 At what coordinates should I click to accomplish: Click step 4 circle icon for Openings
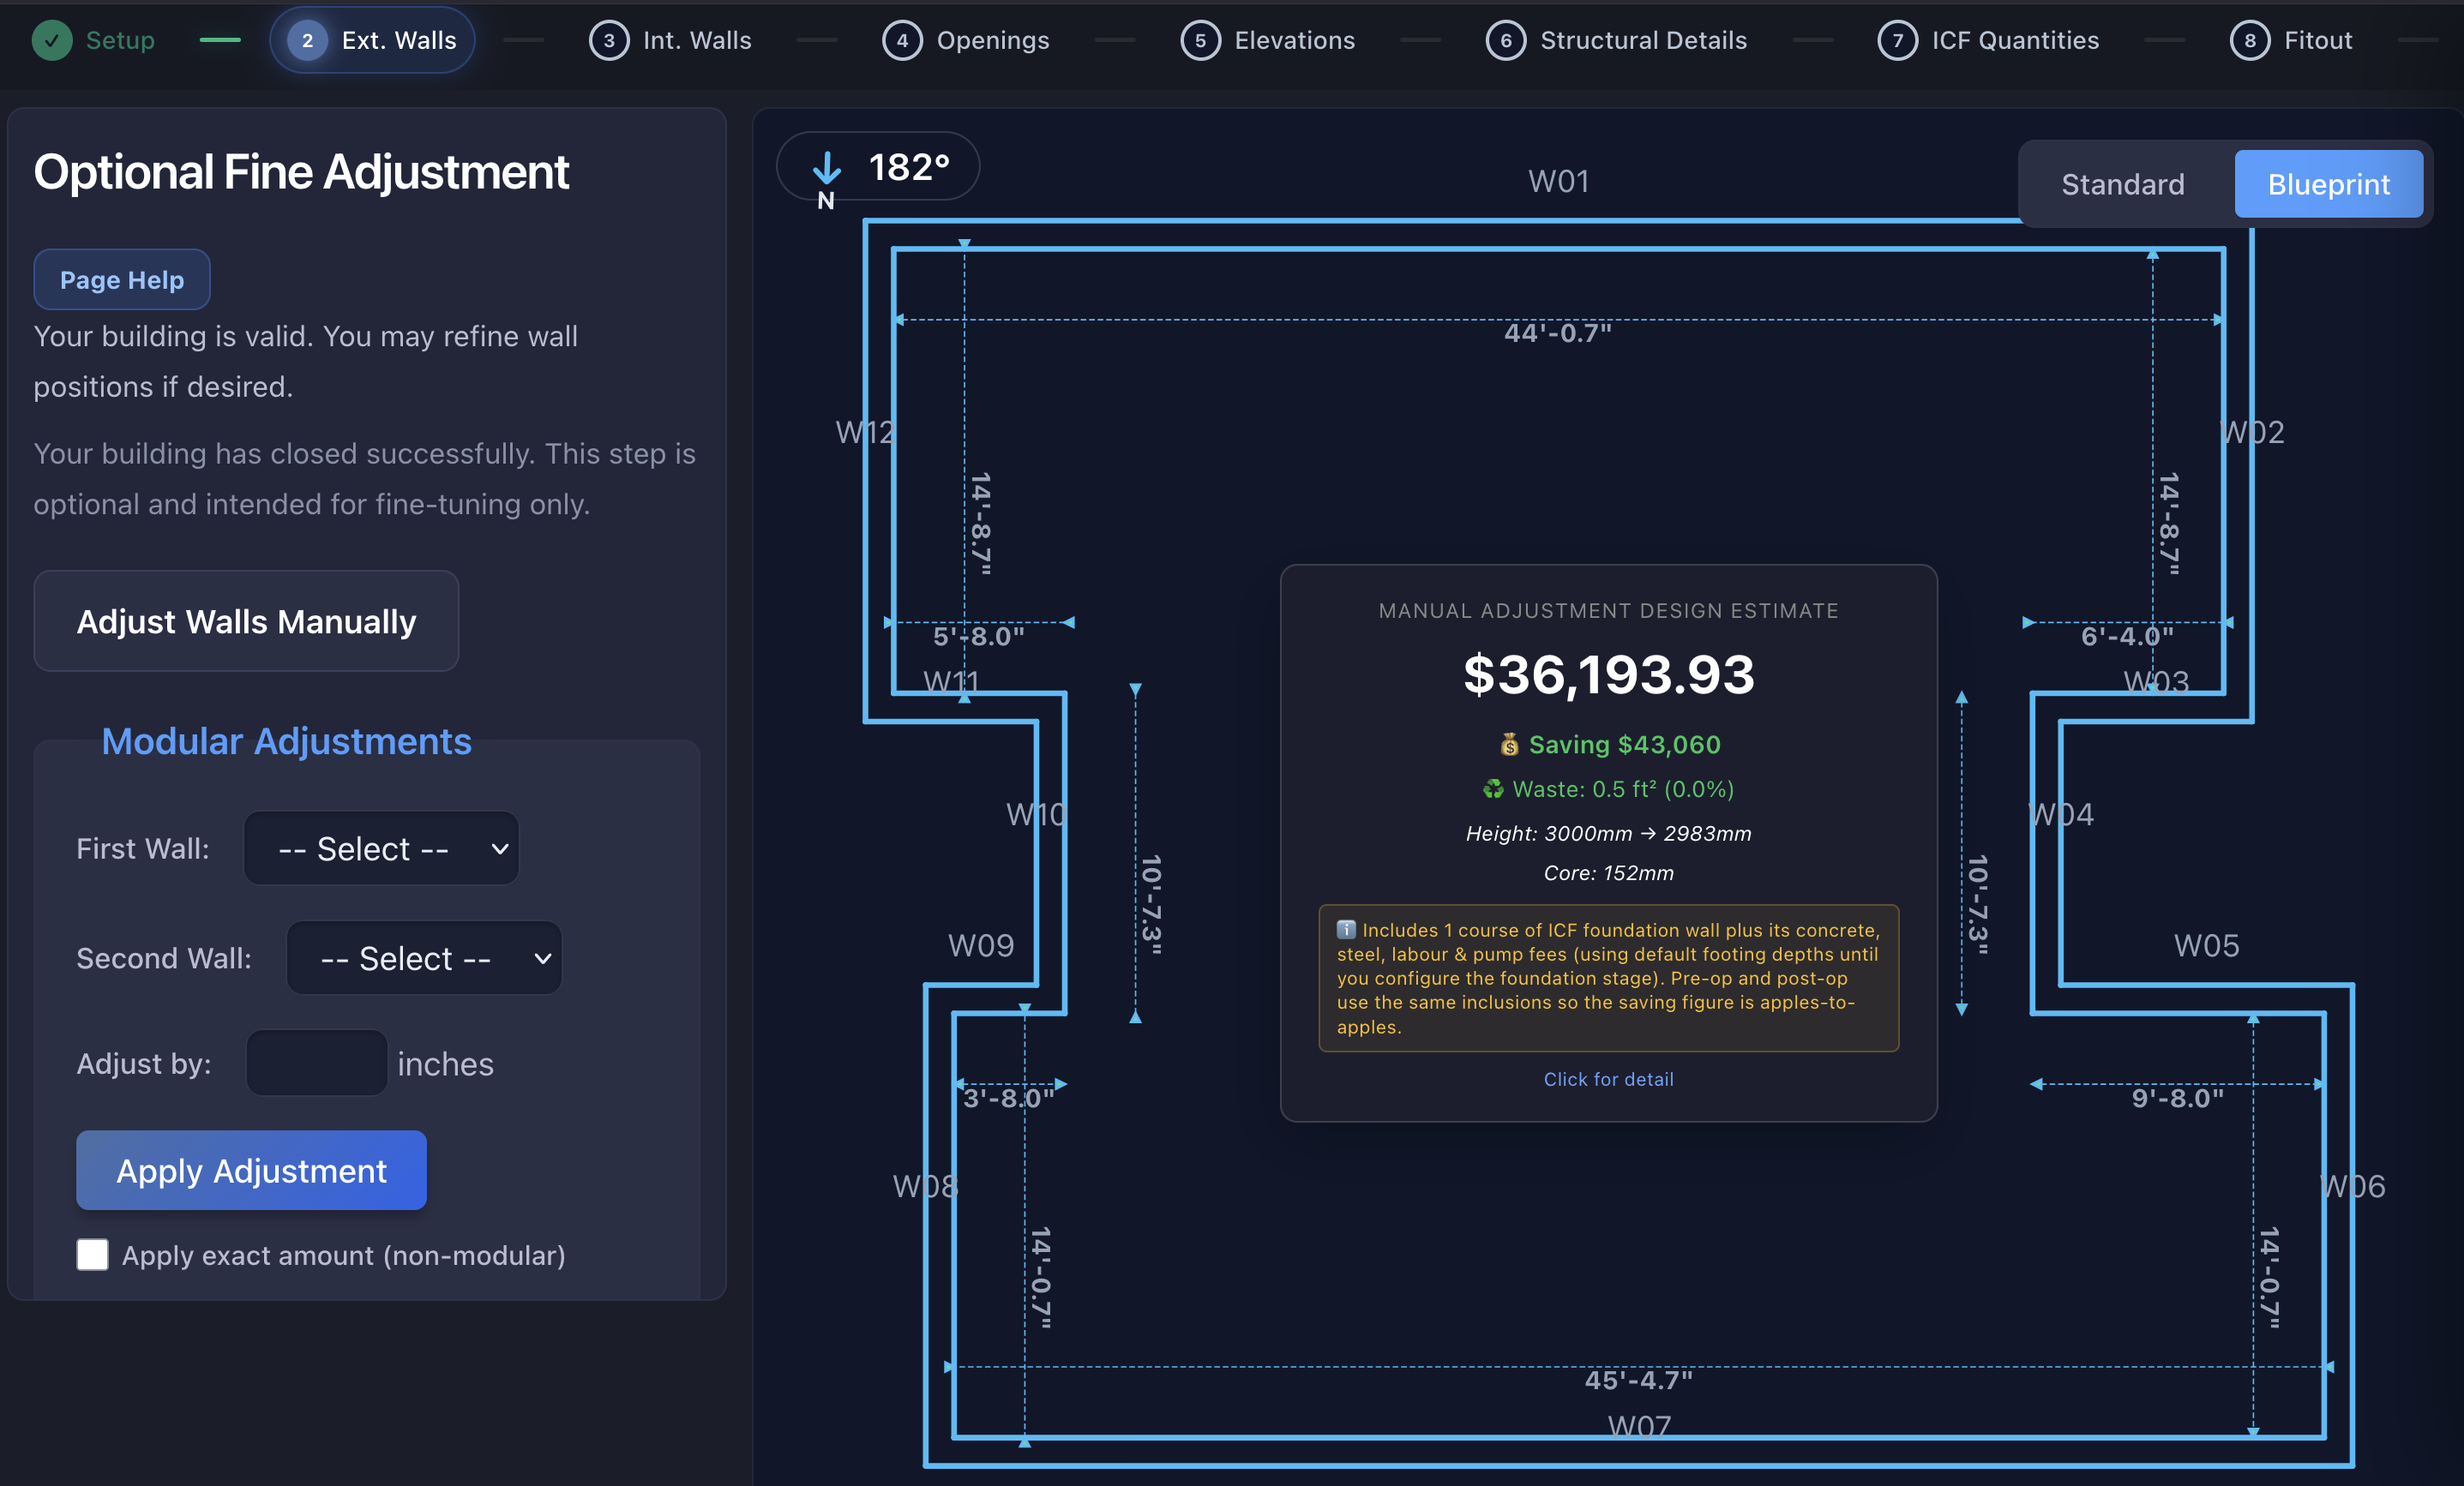[902, 40]
